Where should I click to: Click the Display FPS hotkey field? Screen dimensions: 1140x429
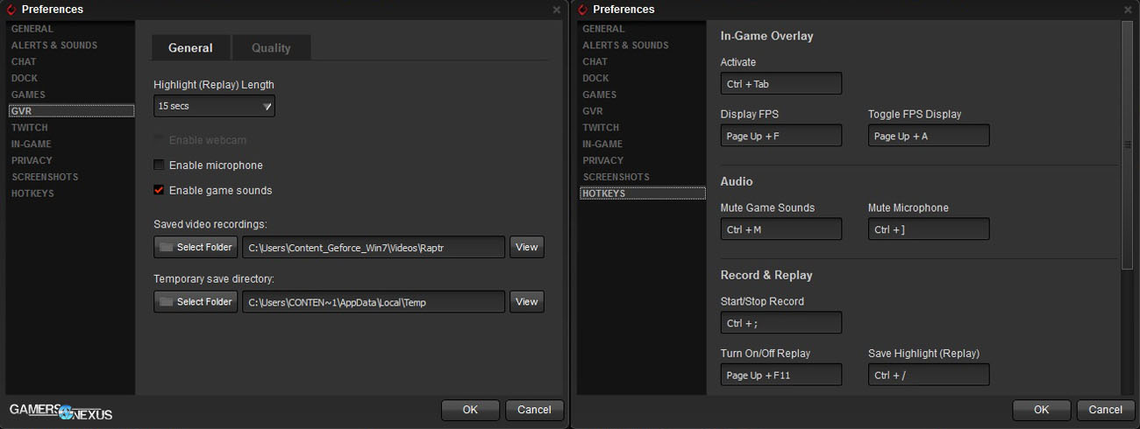(781, 136)
